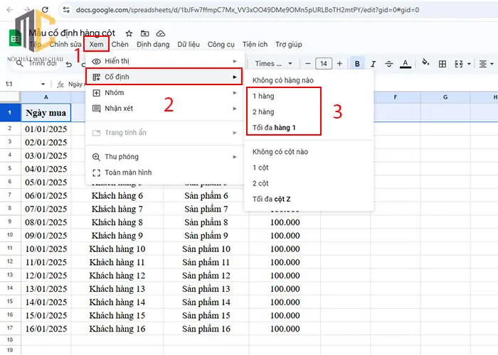This screenshot has width=498, height=355.
Task: Open the Chèn menu
Action: point(120,44)
